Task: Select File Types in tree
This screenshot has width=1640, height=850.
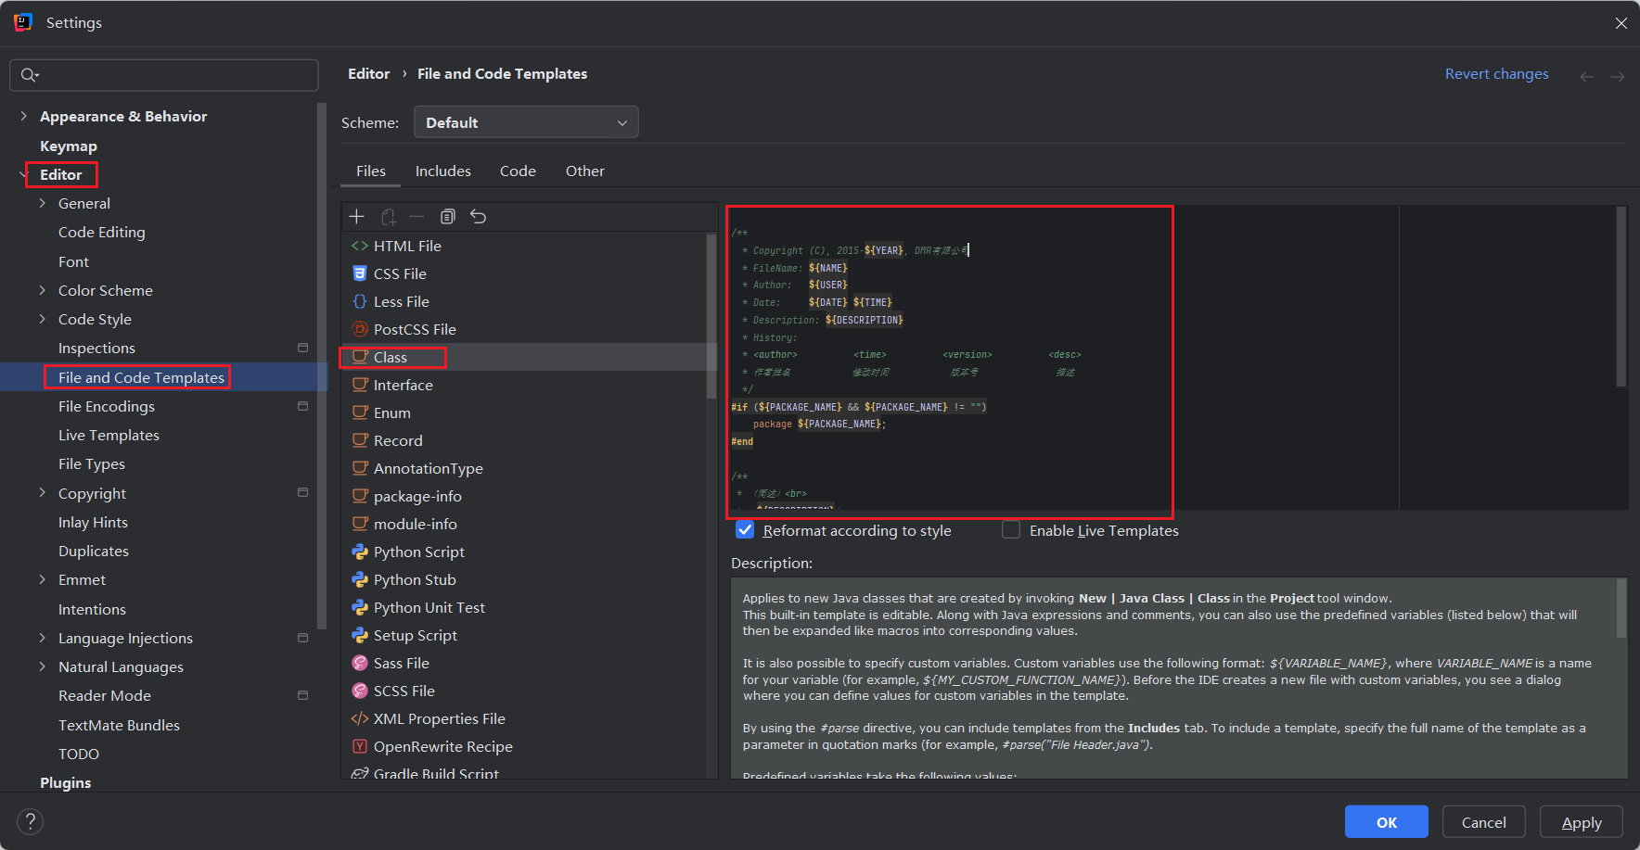Action: [x=91, y=463]
